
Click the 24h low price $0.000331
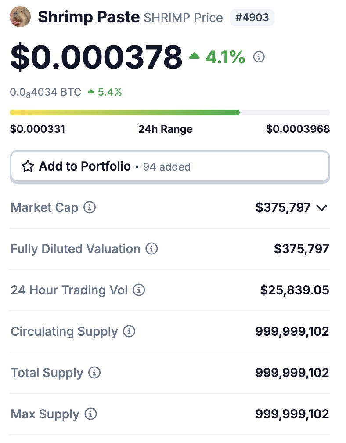(37, 129)
